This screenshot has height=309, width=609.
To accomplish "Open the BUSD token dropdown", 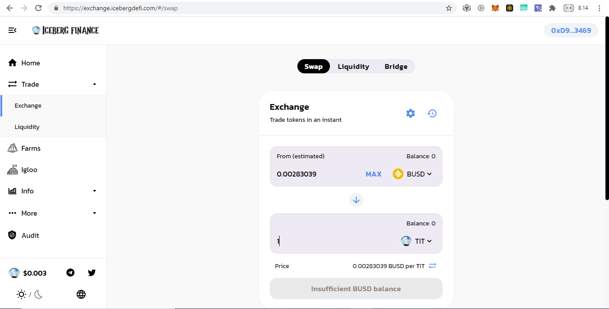I will coord(412,174).
